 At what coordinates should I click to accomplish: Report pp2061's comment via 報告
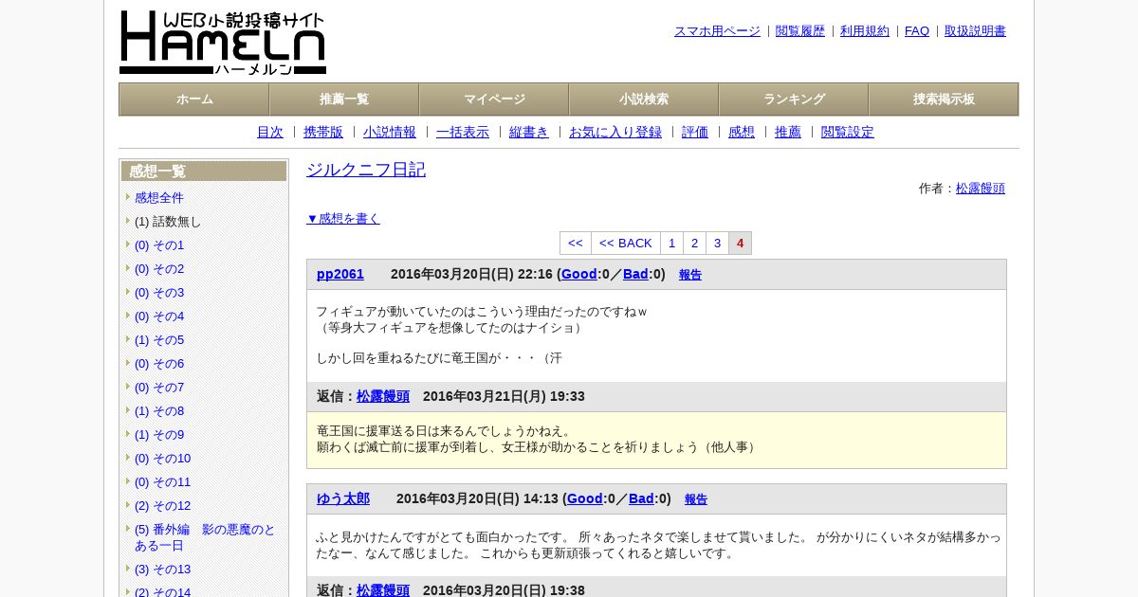pos(690,275)
